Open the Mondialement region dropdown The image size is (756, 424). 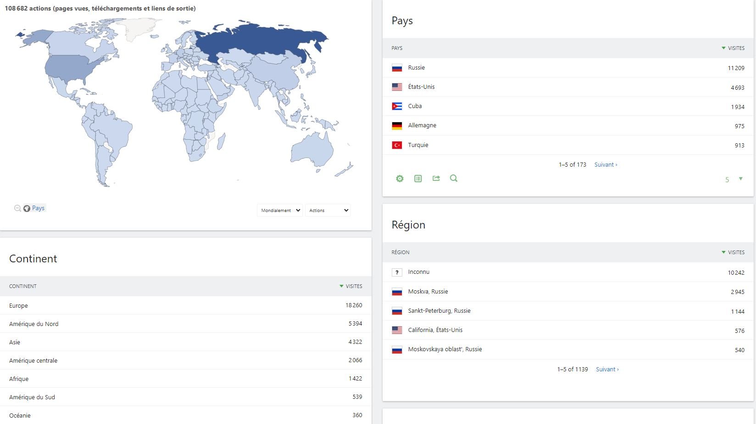coord(280,210)
